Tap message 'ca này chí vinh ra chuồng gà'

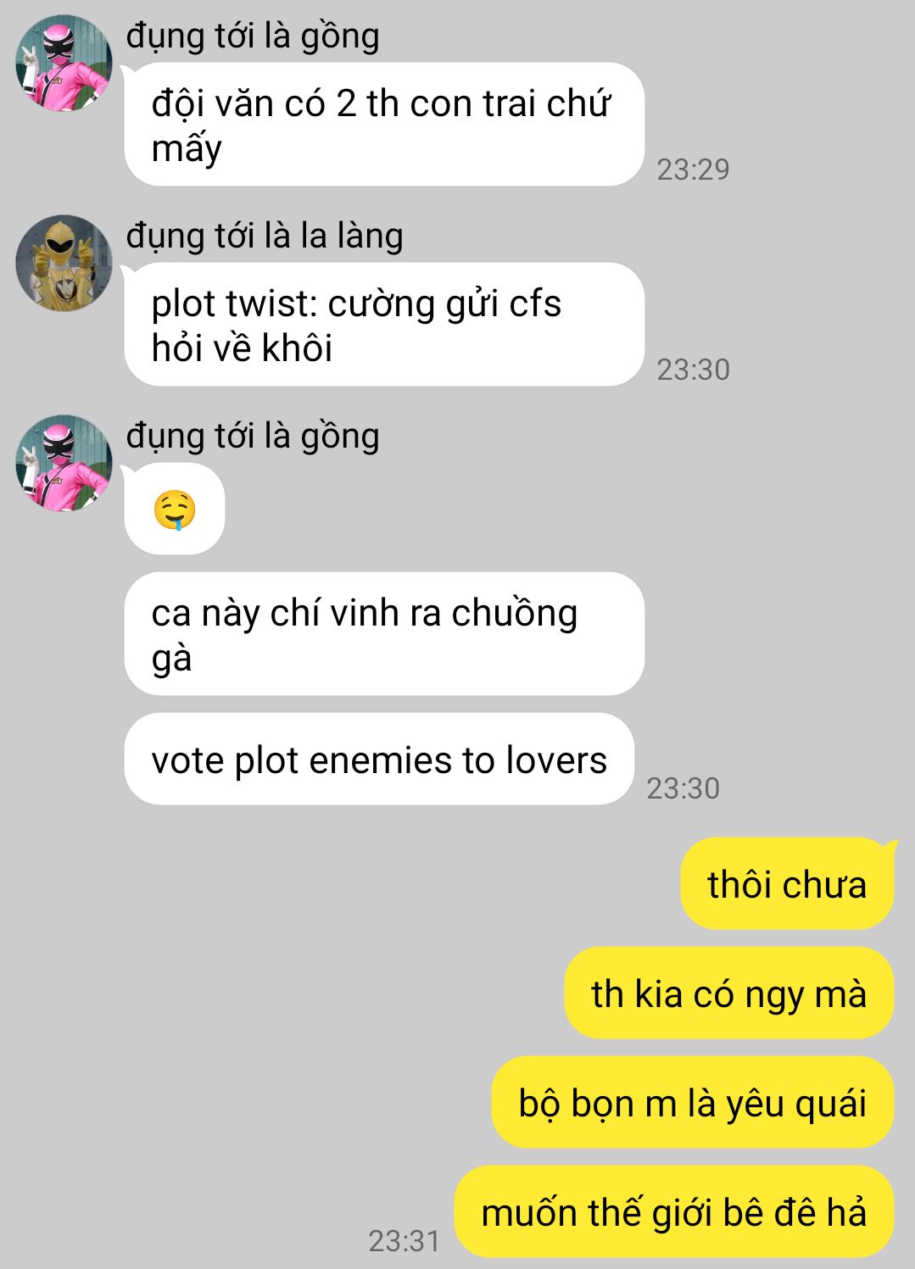click(384, 634)
